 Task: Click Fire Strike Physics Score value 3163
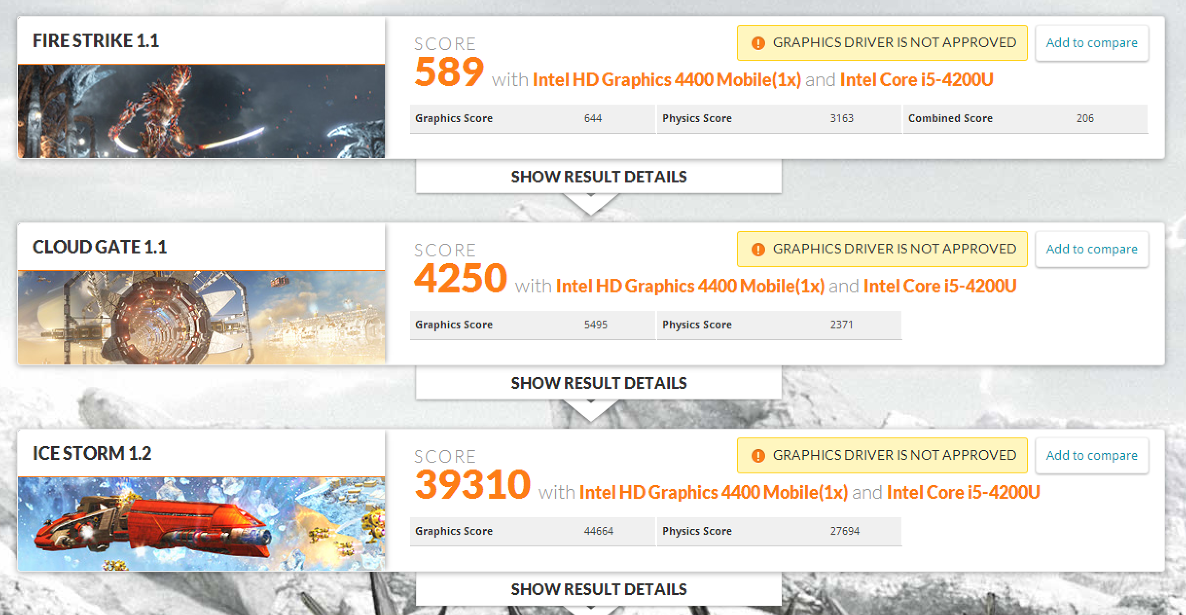842,118
